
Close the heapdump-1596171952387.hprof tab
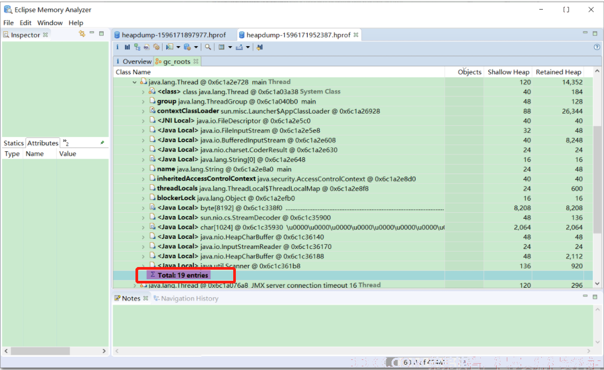coord(356,35)
